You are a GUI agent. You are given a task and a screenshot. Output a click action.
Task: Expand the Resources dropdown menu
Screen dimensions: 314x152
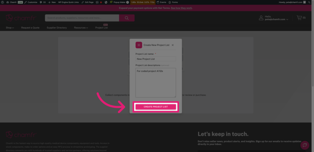pos(81,28)
